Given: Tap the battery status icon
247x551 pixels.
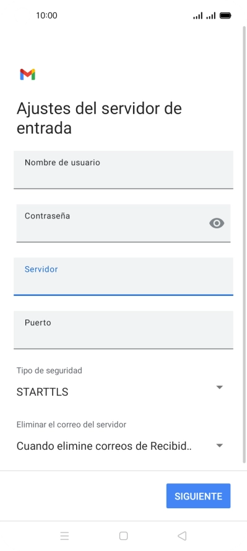Looking at the screenshot, I should click(x=225, y=16).
